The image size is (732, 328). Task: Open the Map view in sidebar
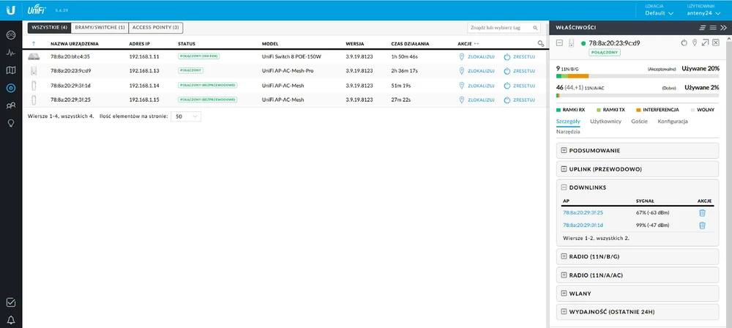(10, 70)
